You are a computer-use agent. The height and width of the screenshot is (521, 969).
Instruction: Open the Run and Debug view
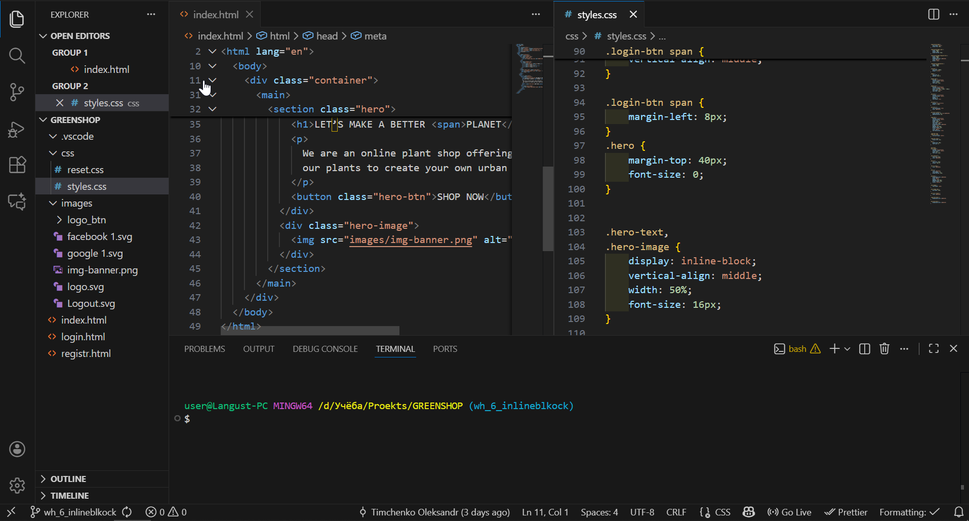click(x=17, y=130)
